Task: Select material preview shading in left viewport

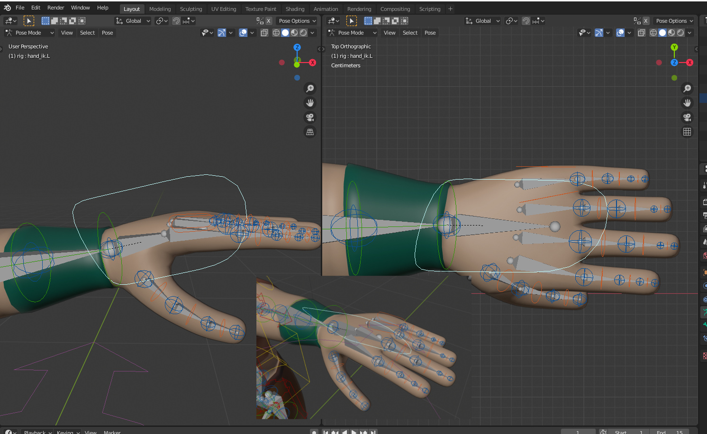Action: (x=294, y=33)
